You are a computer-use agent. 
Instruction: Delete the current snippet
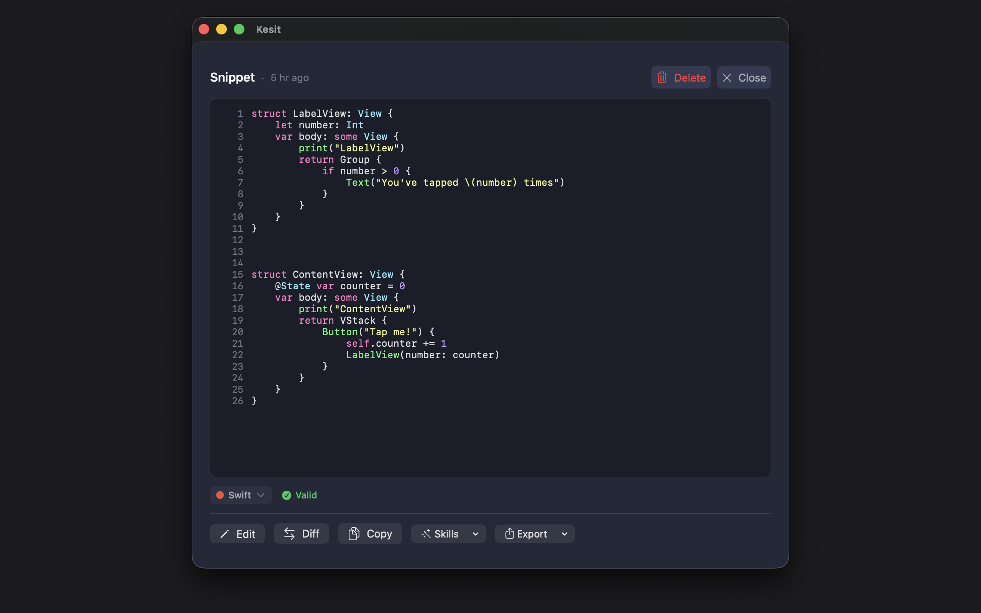681,77
